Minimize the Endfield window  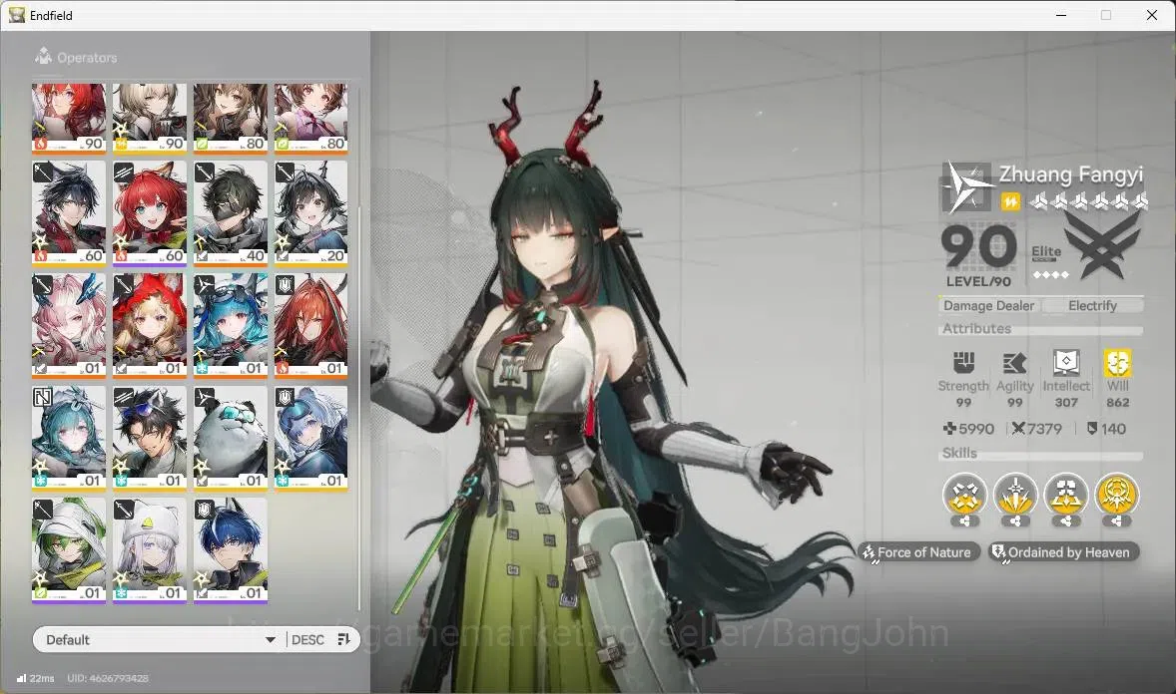pyautogui.click(x=1061, y=15)
